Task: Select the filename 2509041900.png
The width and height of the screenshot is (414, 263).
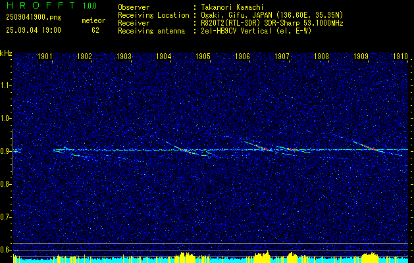Action: pos(34,18)
